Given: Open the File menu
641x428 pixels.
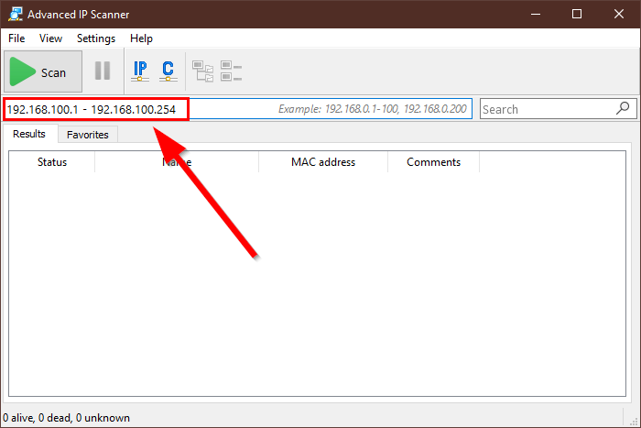Looking at the screenshot, I should click(x=16, y=38).
